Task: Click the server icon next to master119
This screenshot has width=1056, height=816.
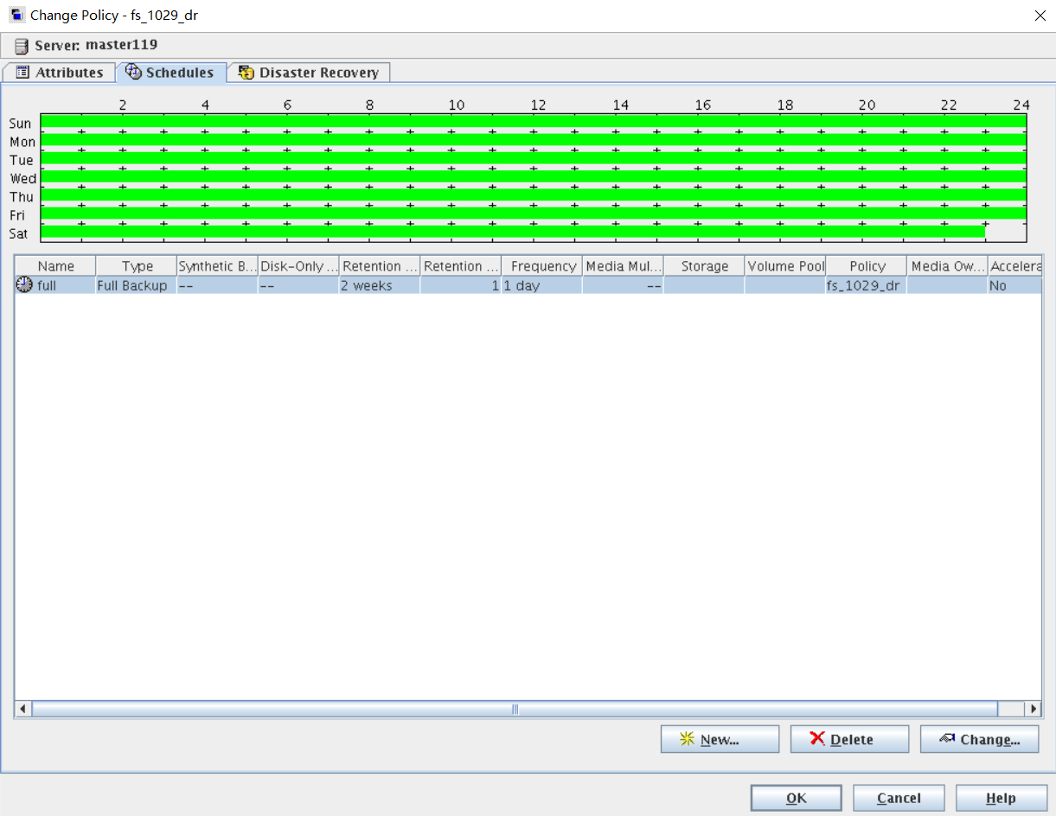Action: [x=22, y=46]
